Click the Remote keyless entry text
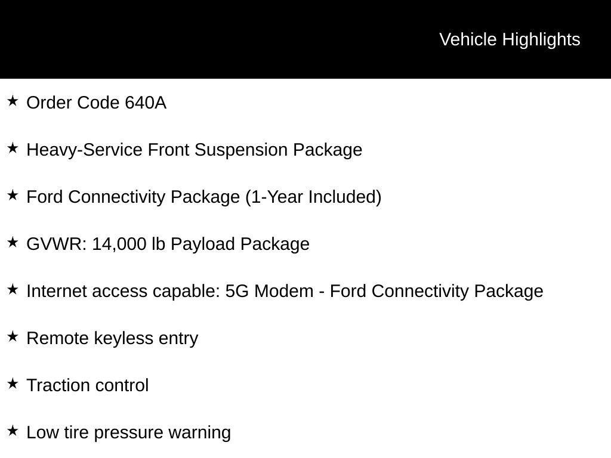The image size is (611, 458). click(x=112, y=338)
